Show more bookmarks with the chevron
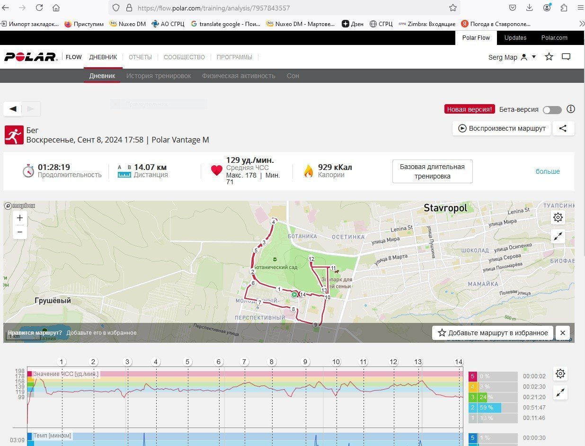Screen dimensions: 585x446 (x=581, y=24)
